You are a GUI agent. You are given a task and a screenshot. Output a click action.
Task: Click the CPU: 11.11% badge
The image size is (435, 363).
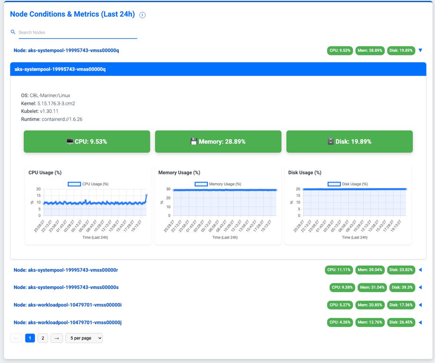[339, 270]
